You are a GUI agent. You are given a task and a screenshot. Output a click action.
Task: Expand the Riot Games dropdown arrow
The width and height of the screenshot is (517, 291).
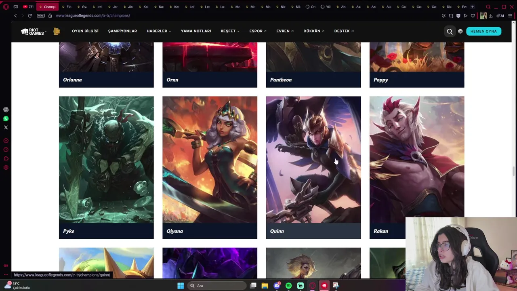pos(46,31)
